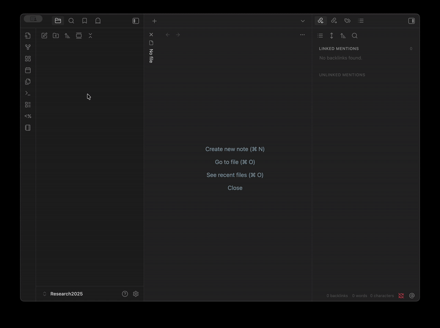Open command palette terminal icon

point(28,93)
